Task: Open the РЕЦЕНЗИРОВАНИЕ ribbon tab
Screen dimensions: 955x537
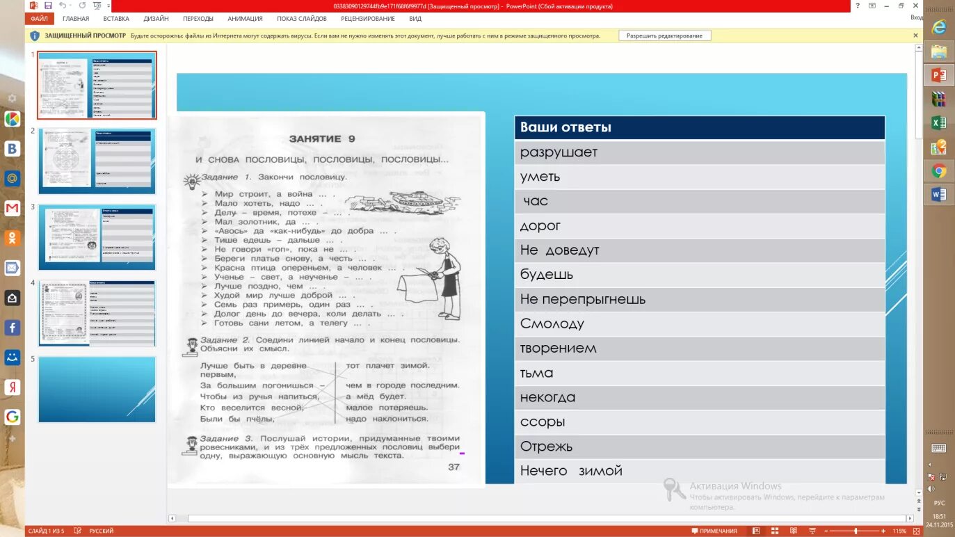Action: [x=368, y=19]
